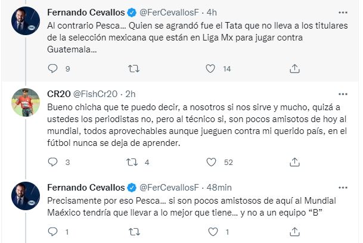Share Fernando Cevallos's first tweet
The width and height of the screenshot is (363, 243).
click(294, 69)
